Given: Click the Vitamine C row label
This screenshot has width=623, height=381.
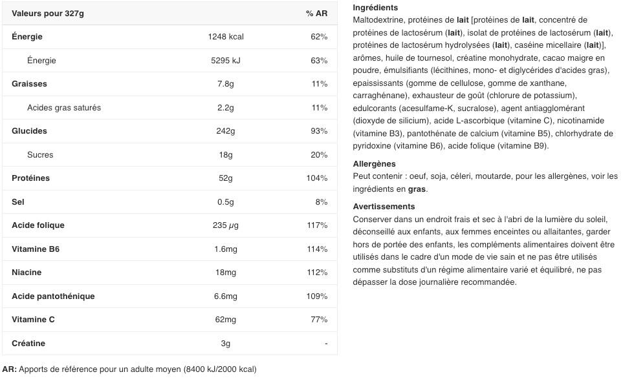Looking at the screenshot, I should click(x=33, y=320).
